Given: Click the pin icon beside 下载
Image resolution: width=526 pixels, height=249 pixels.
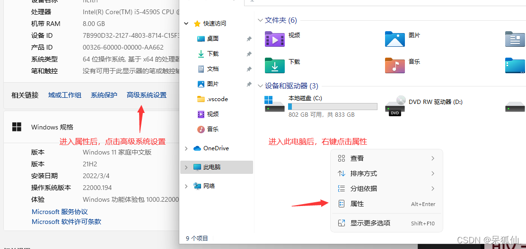Looking at the screenshot, I should [x=249, y=54].
